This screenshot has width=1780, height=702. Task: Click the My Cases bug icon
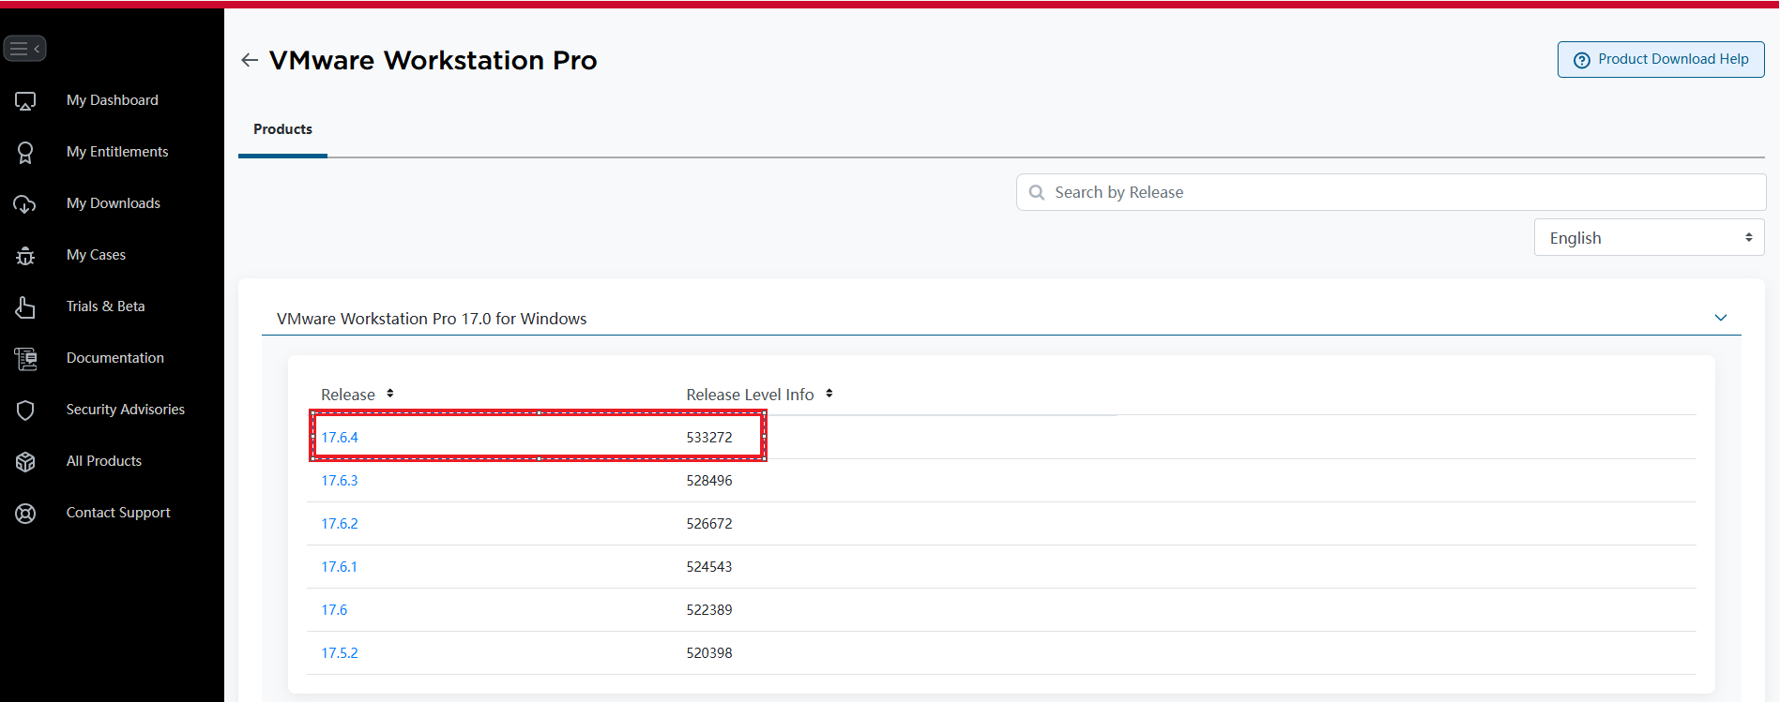tap(25, 256)
